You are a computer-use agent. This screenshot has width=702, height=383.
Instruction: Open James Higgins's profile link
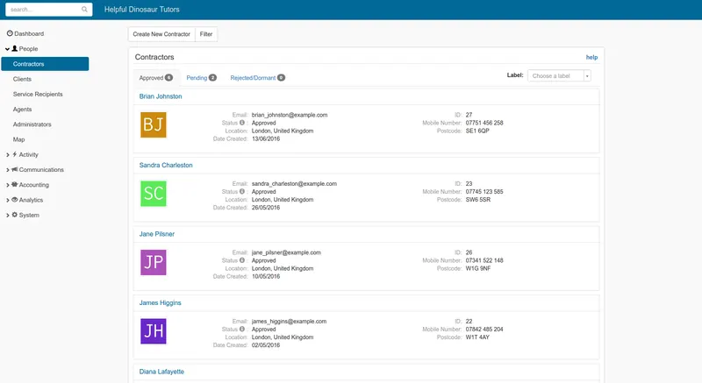(x=160, y=302)
